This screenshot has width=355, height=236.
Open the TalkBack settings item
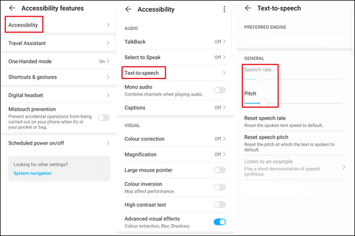(x=135, y=42)
